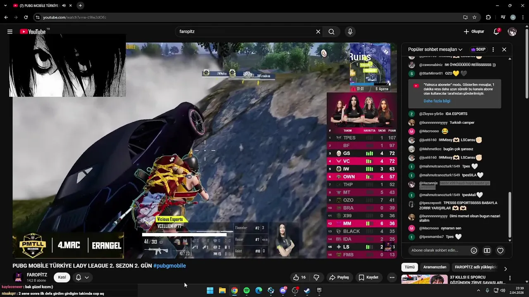This screenshot has height=297, width=529.
Task: Expand the notification preferences chevron
Action: (87, 277)
